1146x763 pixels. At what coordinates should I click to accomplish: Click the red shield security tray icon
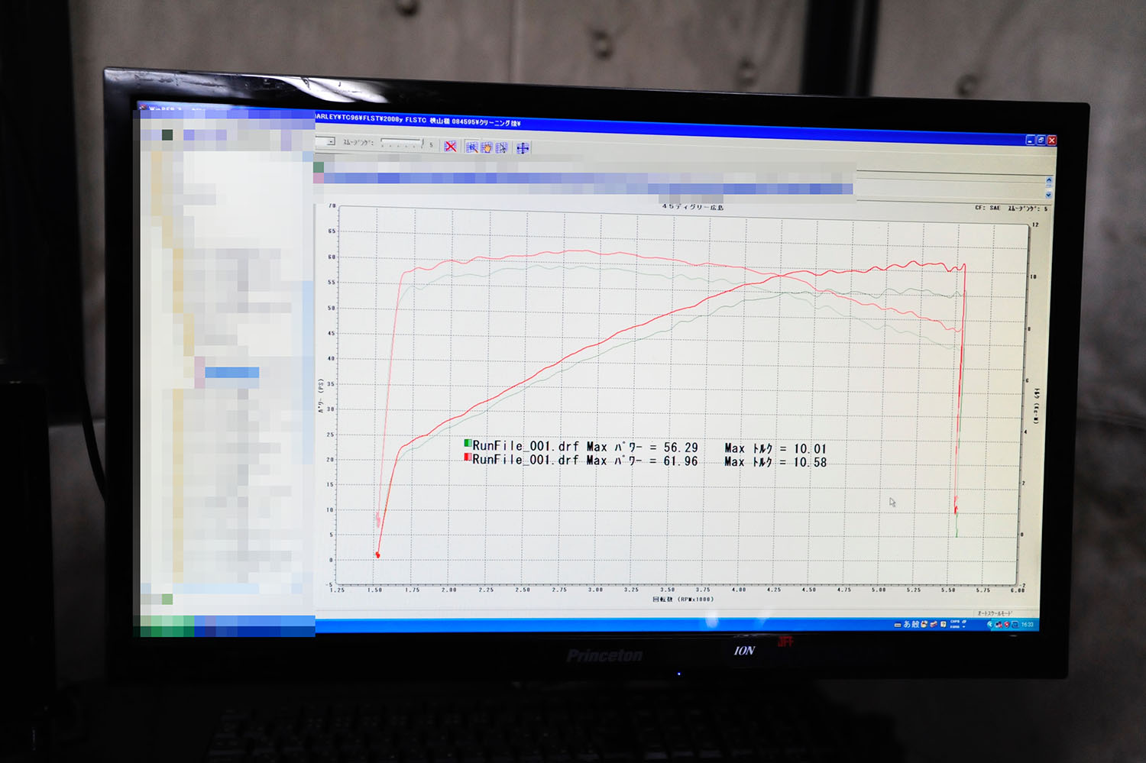(x=1007, y=625)
